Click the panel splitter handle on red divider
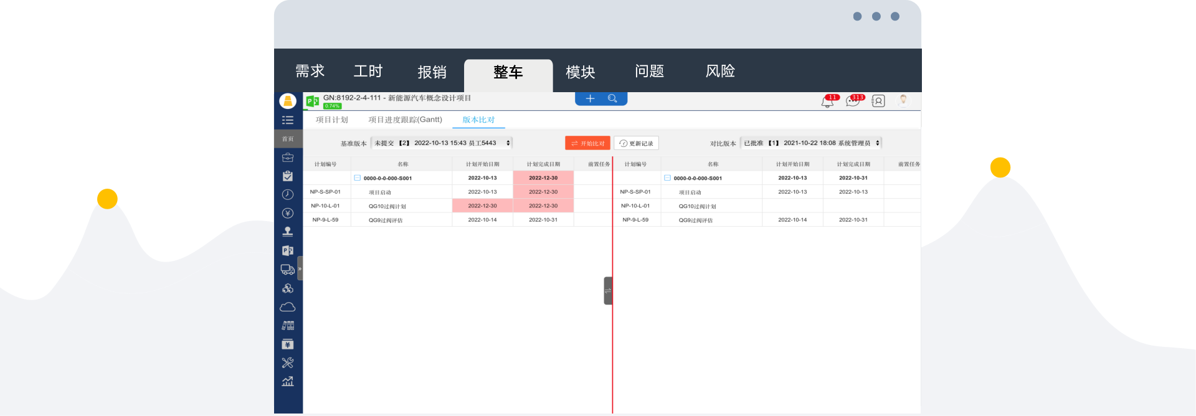 tap(608, 291)
